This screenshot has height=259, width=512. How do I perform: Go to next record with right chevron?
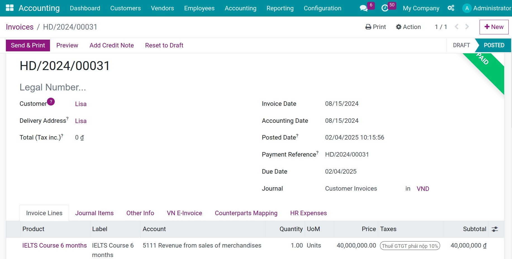pyautogui.click(x=466, y=27)
